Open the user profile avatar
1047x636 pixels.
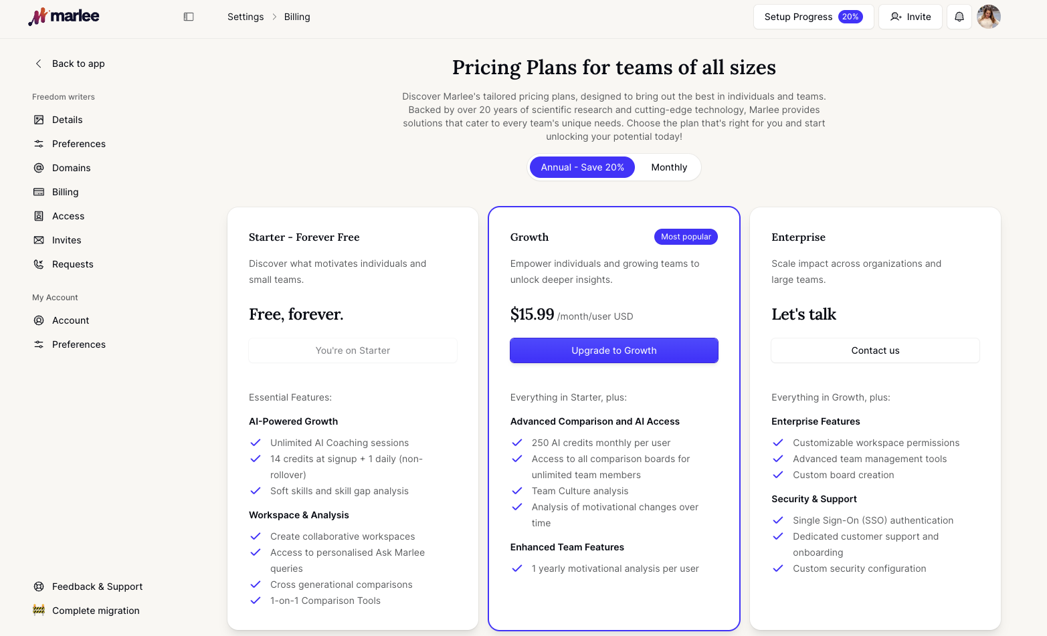coord(988,17)
